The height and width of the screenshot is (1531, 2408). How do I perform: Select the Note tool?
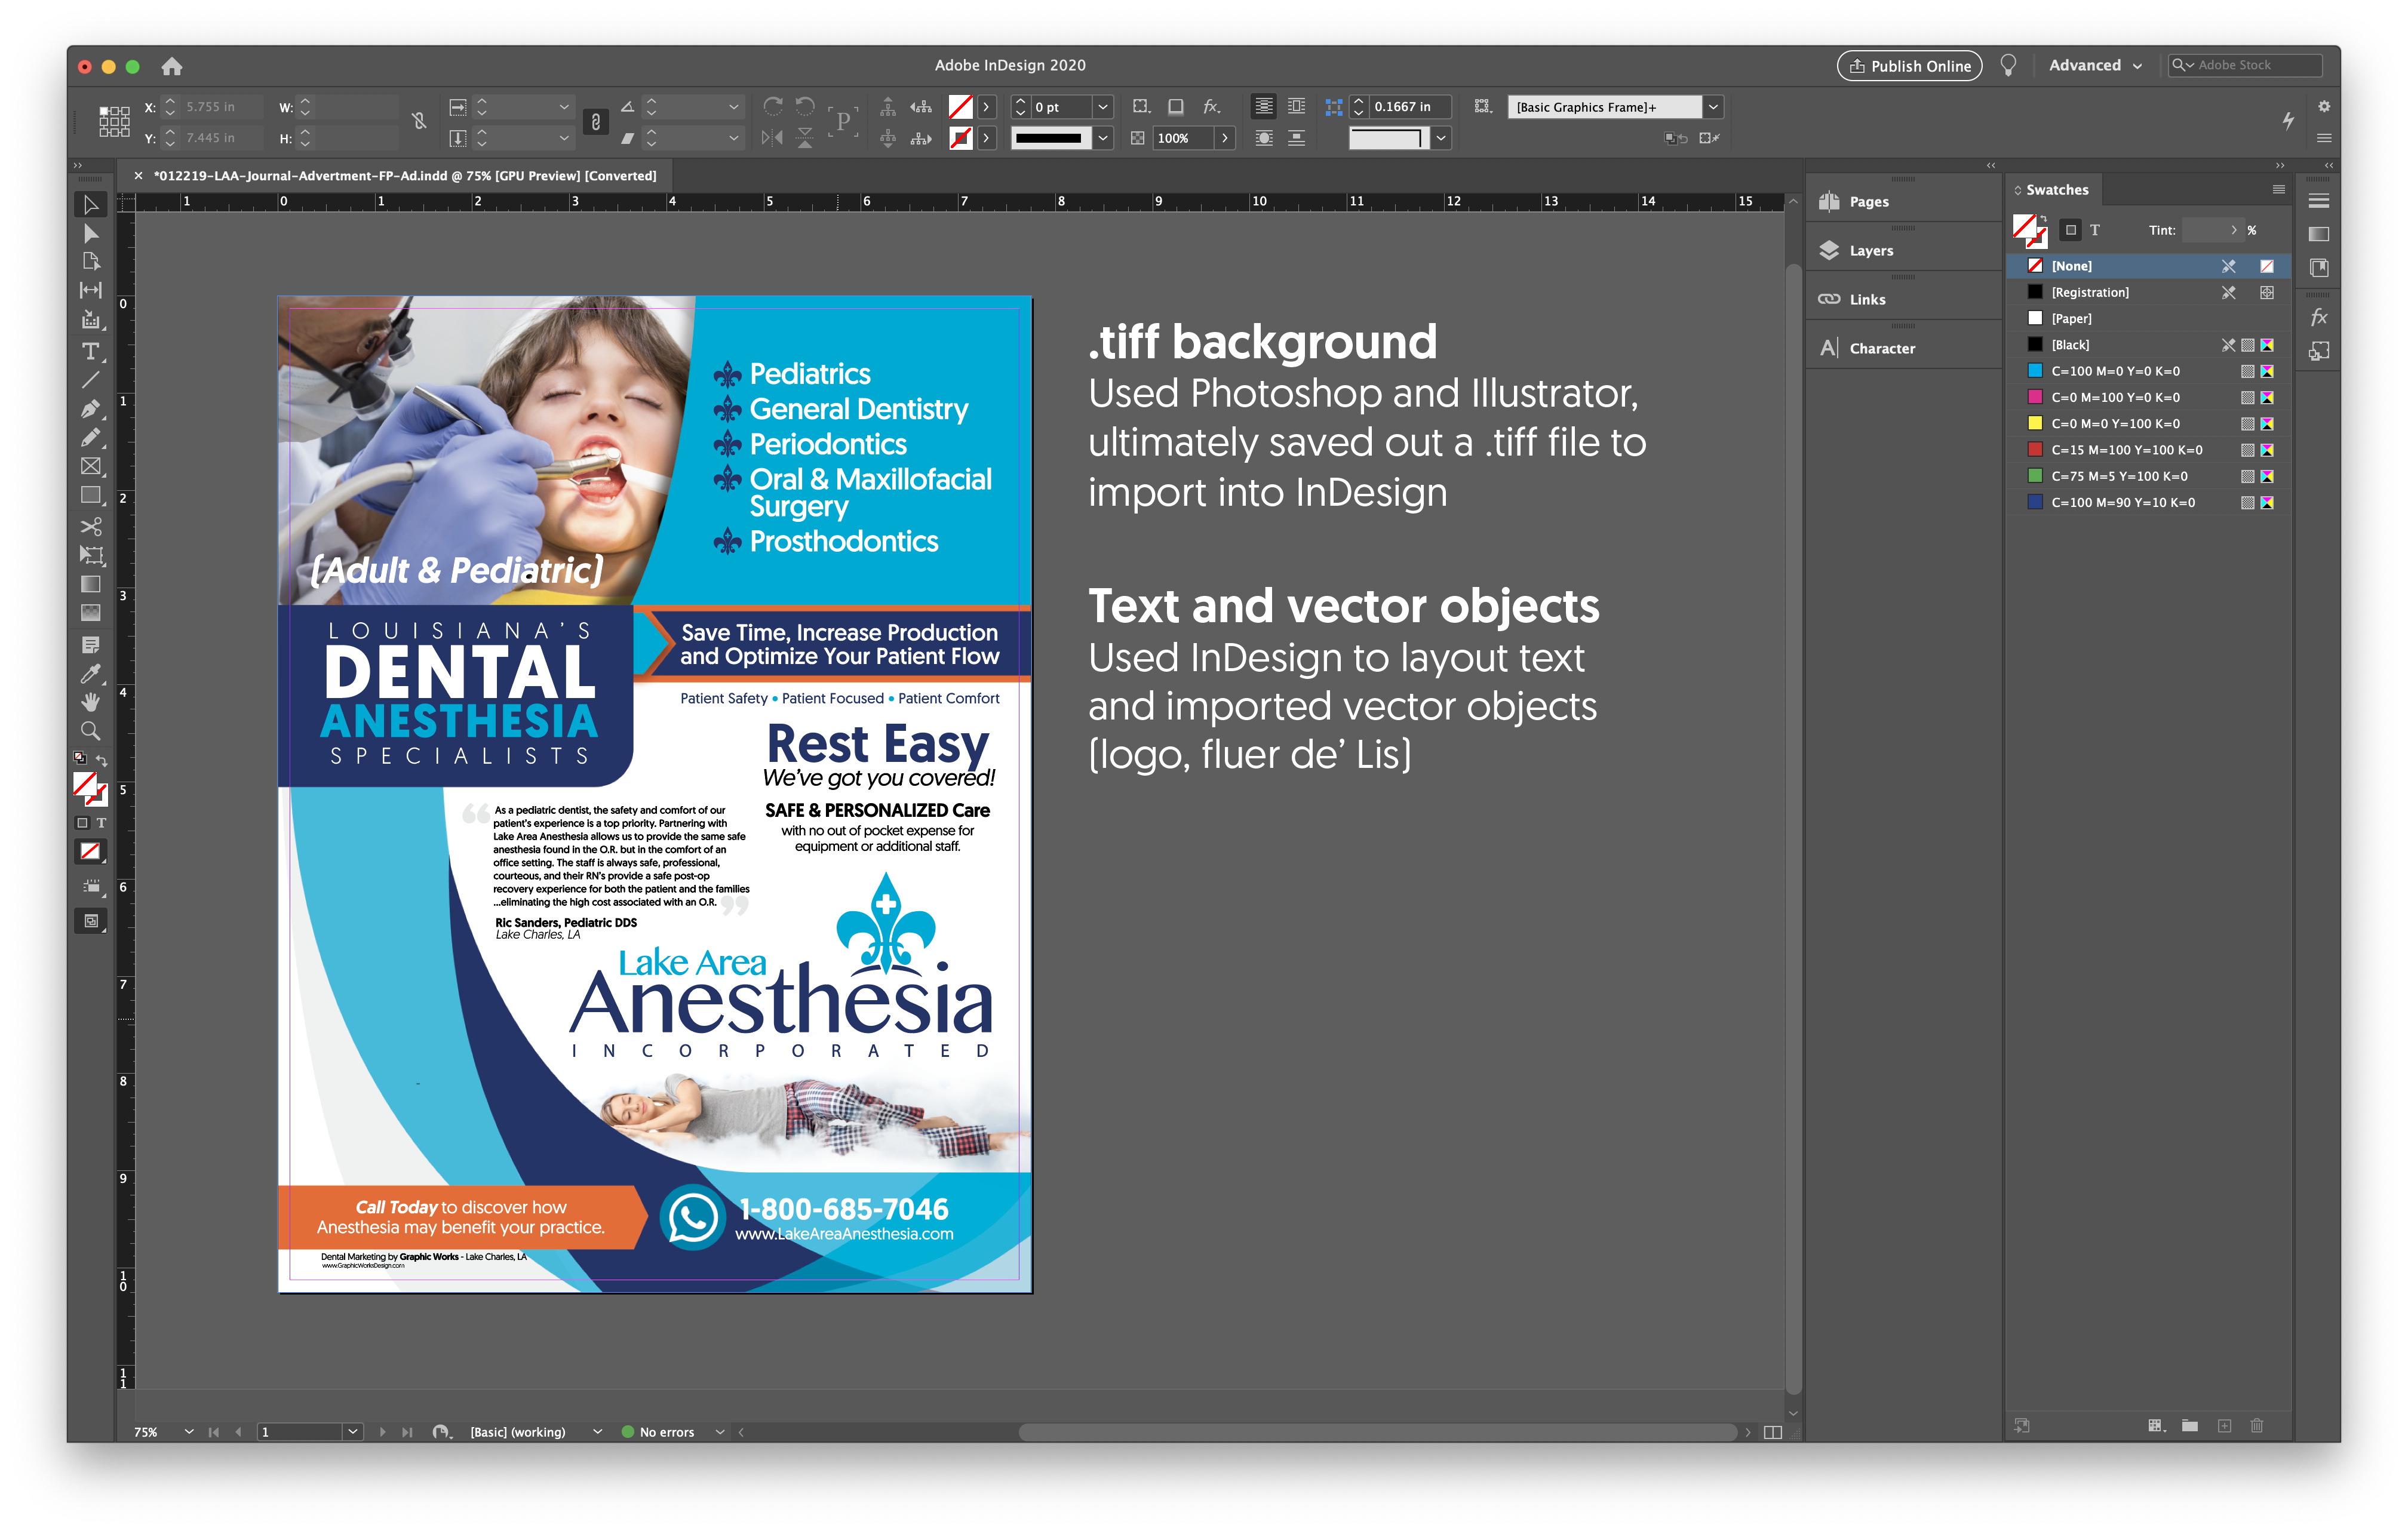pyautogui.click(x=91, y=645)
